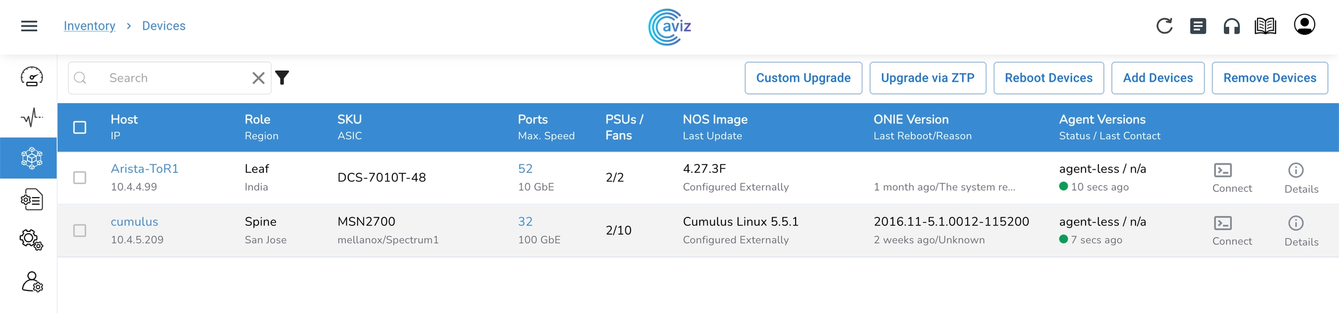
Task: Toggle the select-all checkbox in table header
Action: click(x=80, y=128)
